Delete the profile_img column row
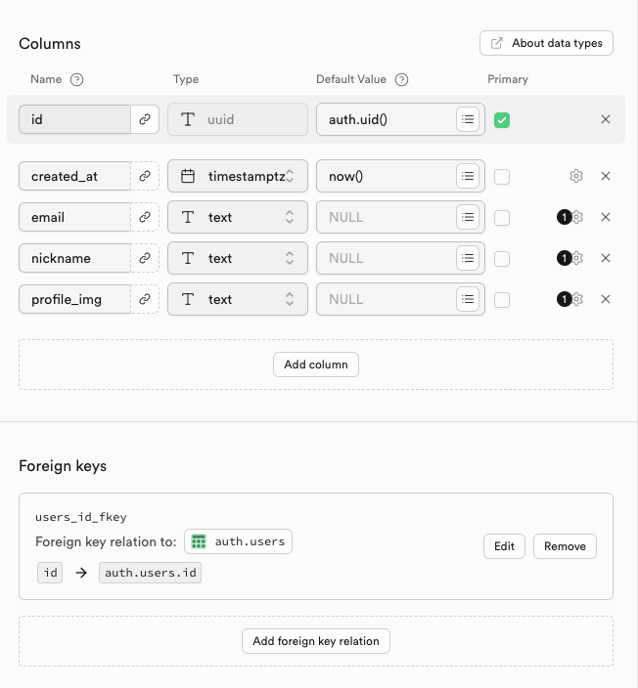This screenshot has width=638, height=688. pos(606,299)
